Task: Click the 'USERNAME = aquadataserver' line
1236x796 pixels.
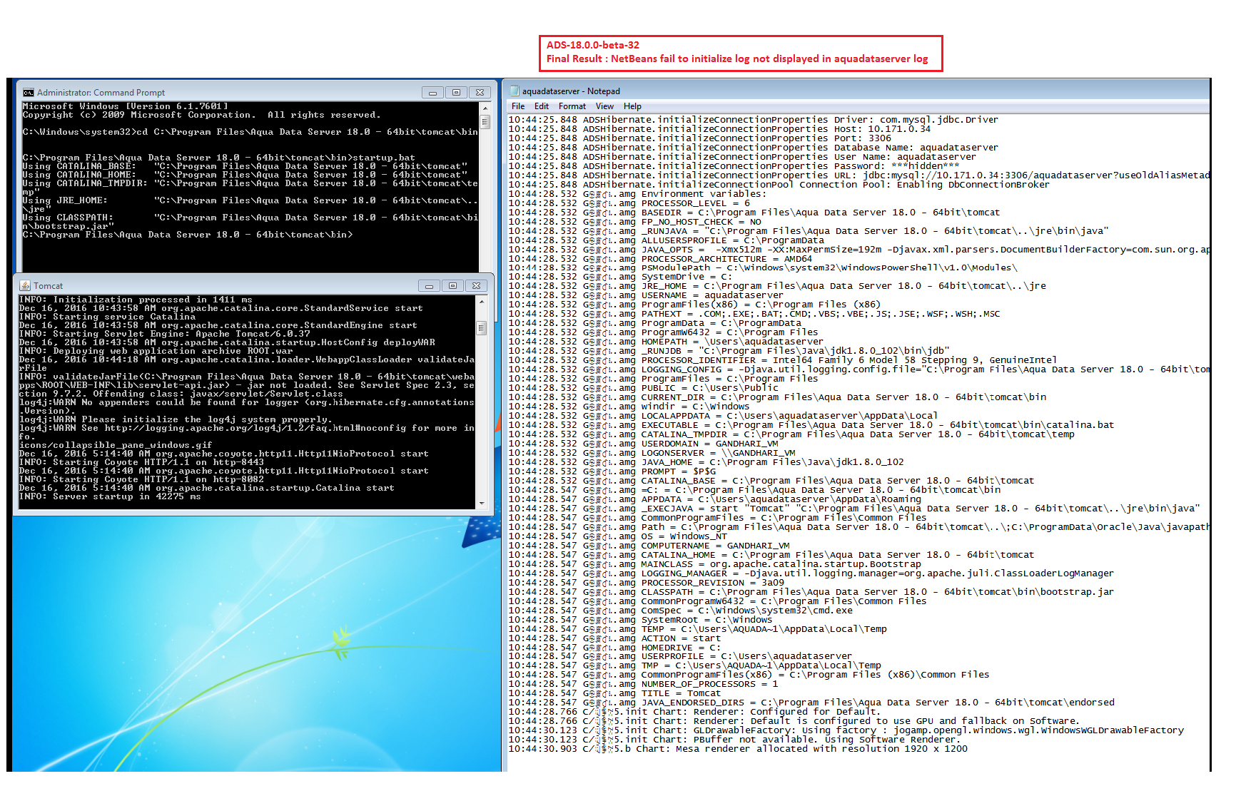Action: [x=646, y=295]
